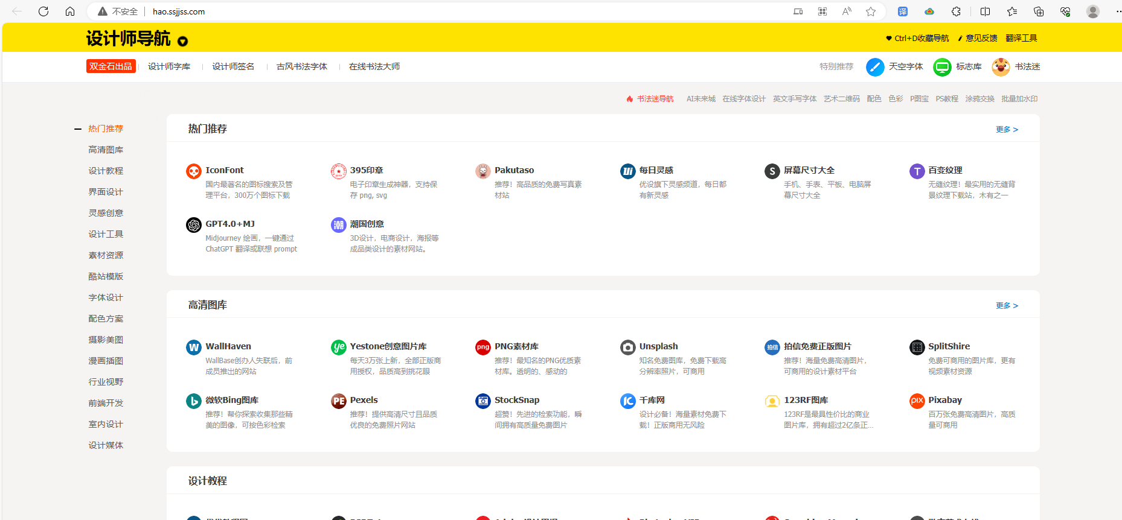
Task: Click the 翻译工具 link
Action: (1021, 38)
